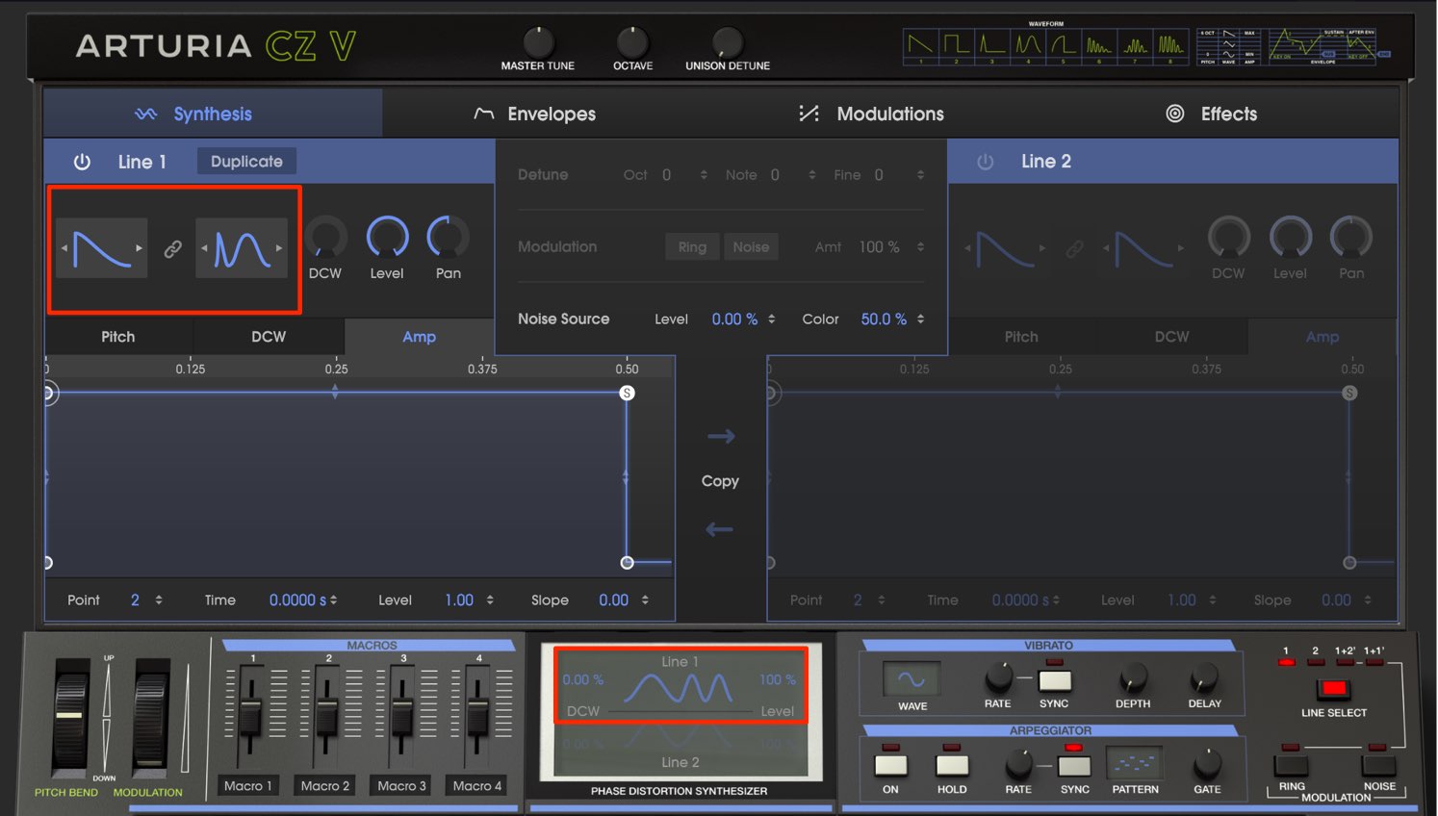This screenshot has width=1438, height=816.
Task: Click the Vibrato Delay knob
Action: [1204, 679]
